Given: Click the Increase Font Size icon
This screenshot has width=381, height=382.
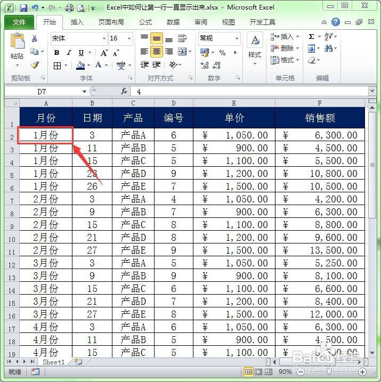Looking at the screenshot, I should point(104,53).
